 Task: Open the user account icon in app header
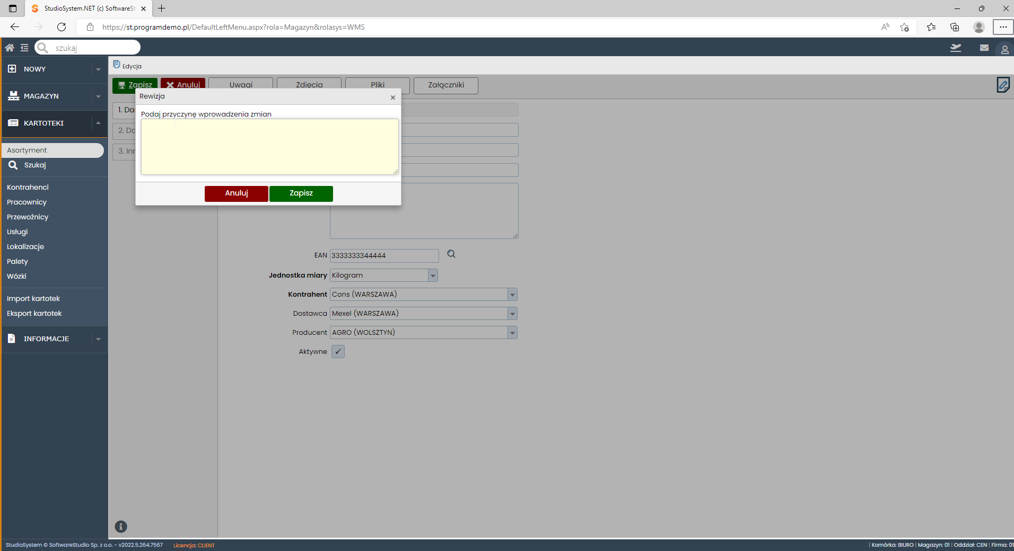(x=1004, y=49)
